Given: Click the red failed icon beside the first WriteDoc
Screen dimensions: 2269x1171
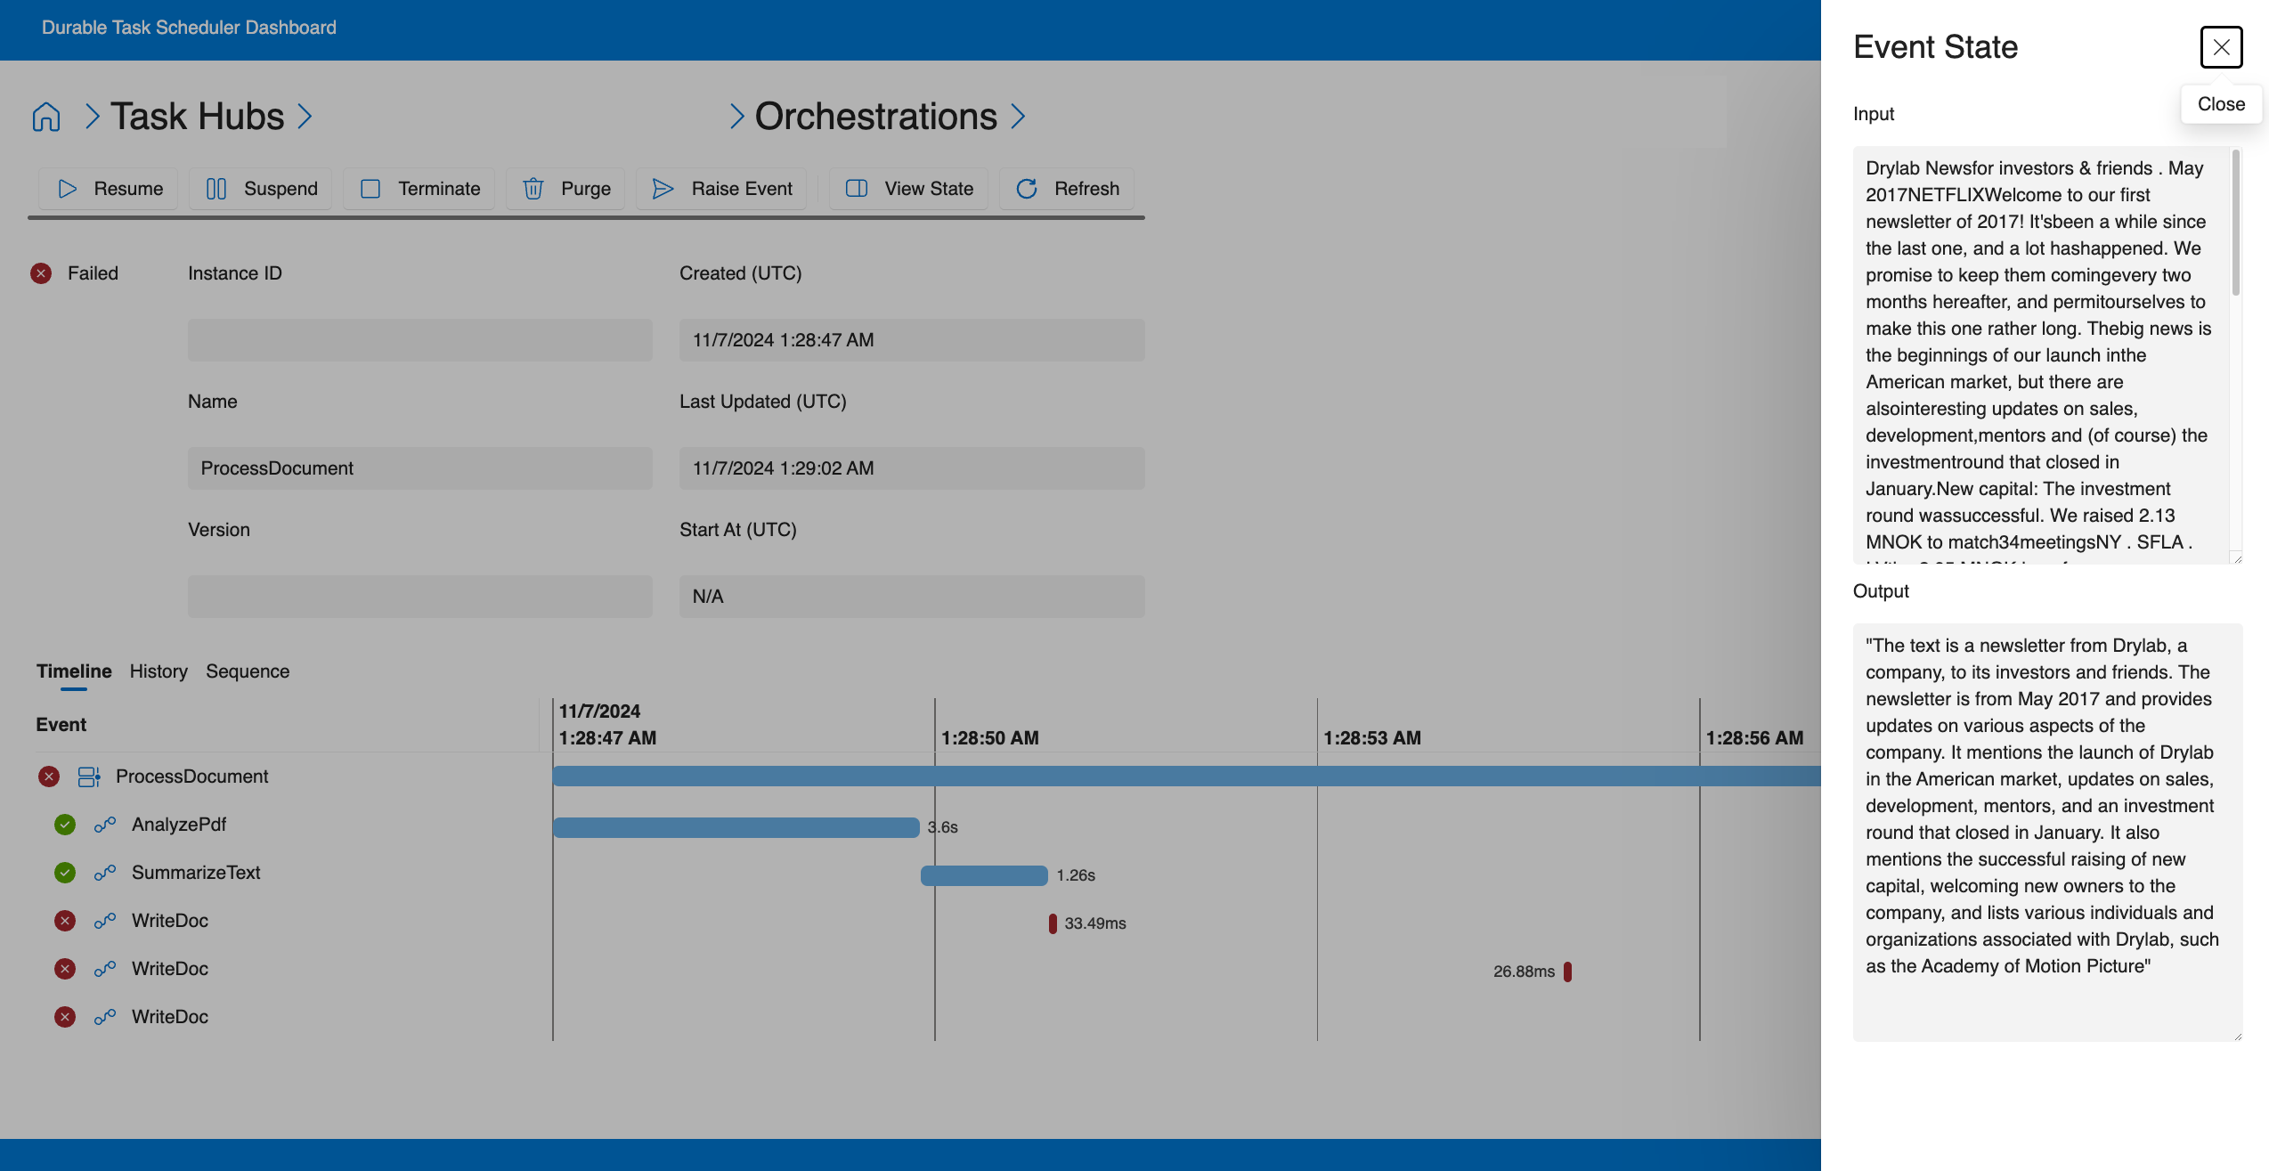Looking at the screenshot, I should click(x=64, y=920).
